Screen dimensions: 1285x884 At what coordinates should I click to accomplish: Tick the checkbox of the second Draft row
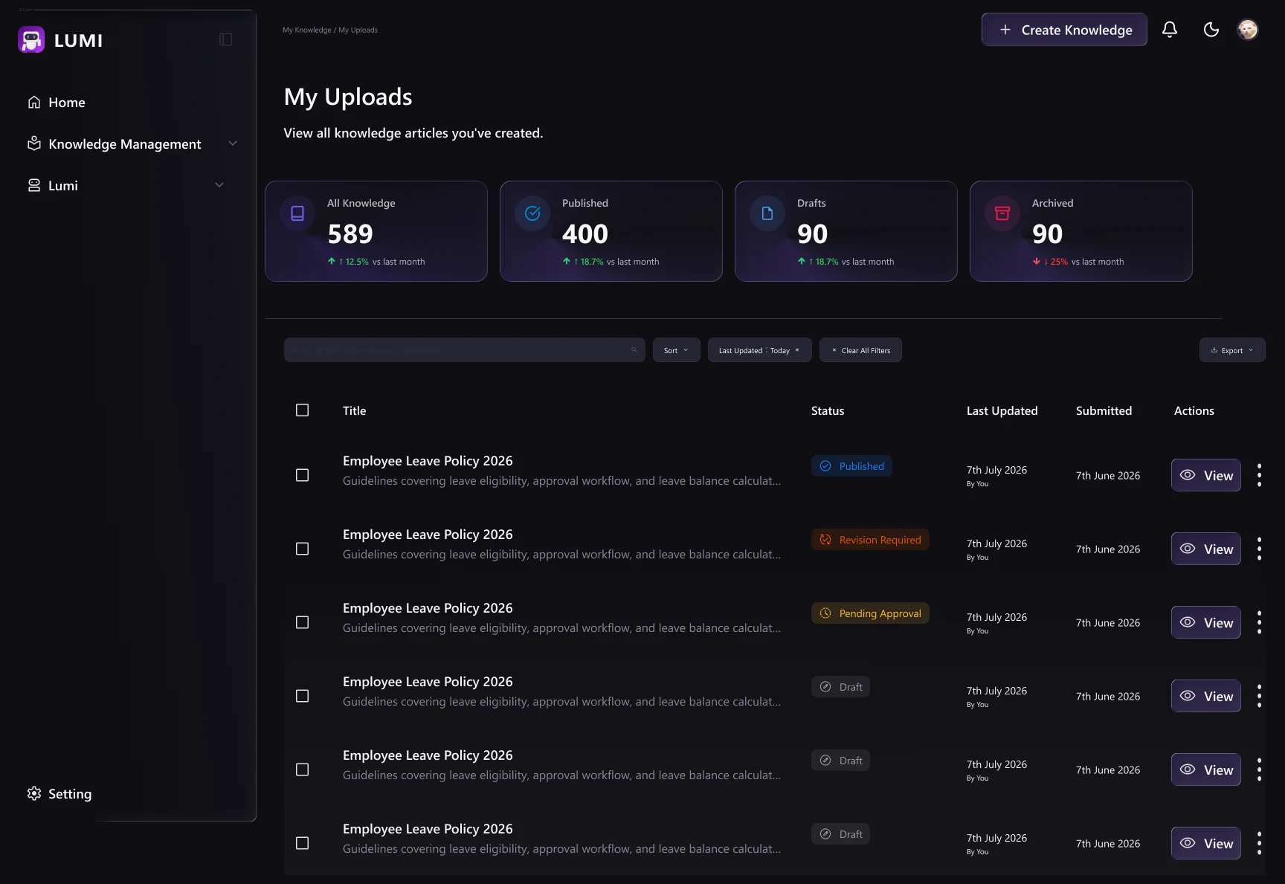(302, 770)
